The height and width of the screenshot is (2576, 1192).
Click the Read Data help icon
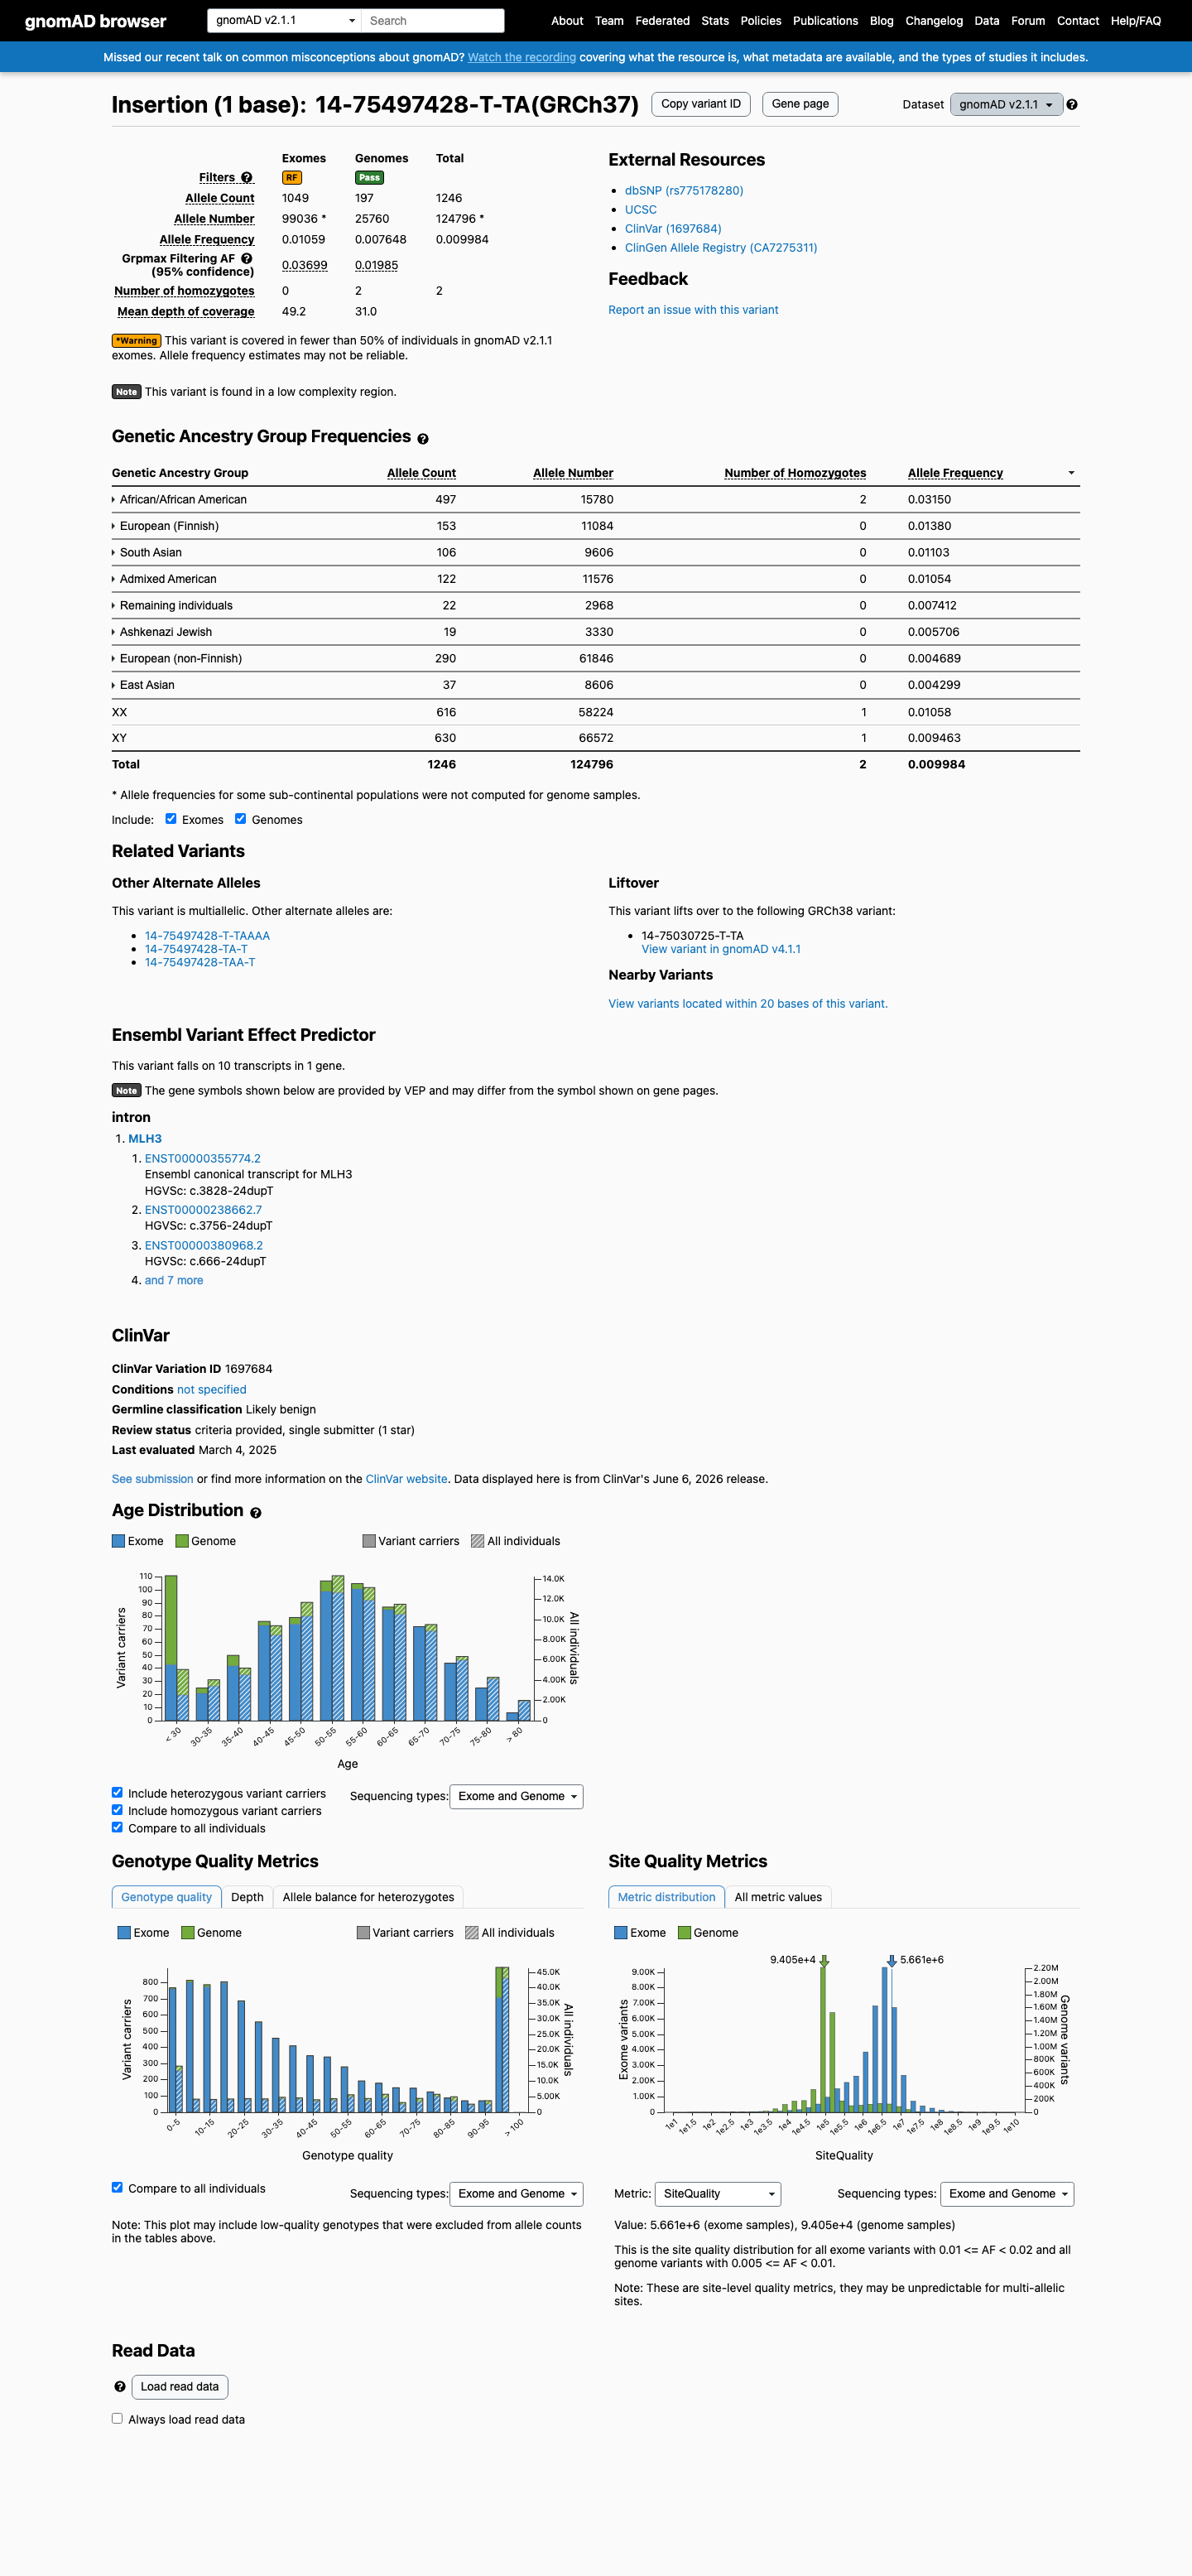(x=120, y=2386)
